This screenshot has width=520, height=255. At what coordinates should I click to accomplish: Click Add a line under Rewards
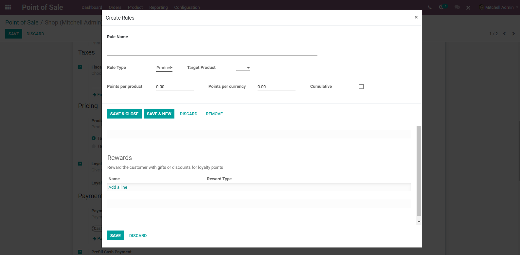tap(118, 187)
